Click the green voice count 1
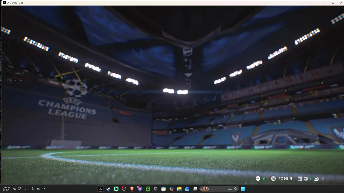The height and width of the screenshot is (193, 344). coord(311,179)
